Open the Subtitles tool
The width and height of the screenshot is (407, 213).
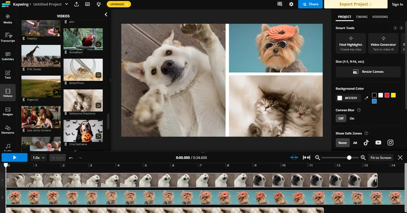[x=8, y=56]
